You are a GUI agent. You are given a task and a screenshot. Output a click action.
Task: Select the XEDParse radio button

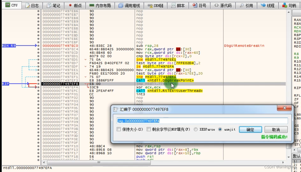196,129
